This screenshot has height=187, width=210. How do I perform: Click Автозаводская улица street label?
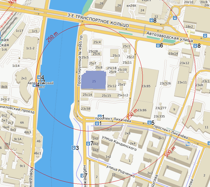[x=169, y=37]
